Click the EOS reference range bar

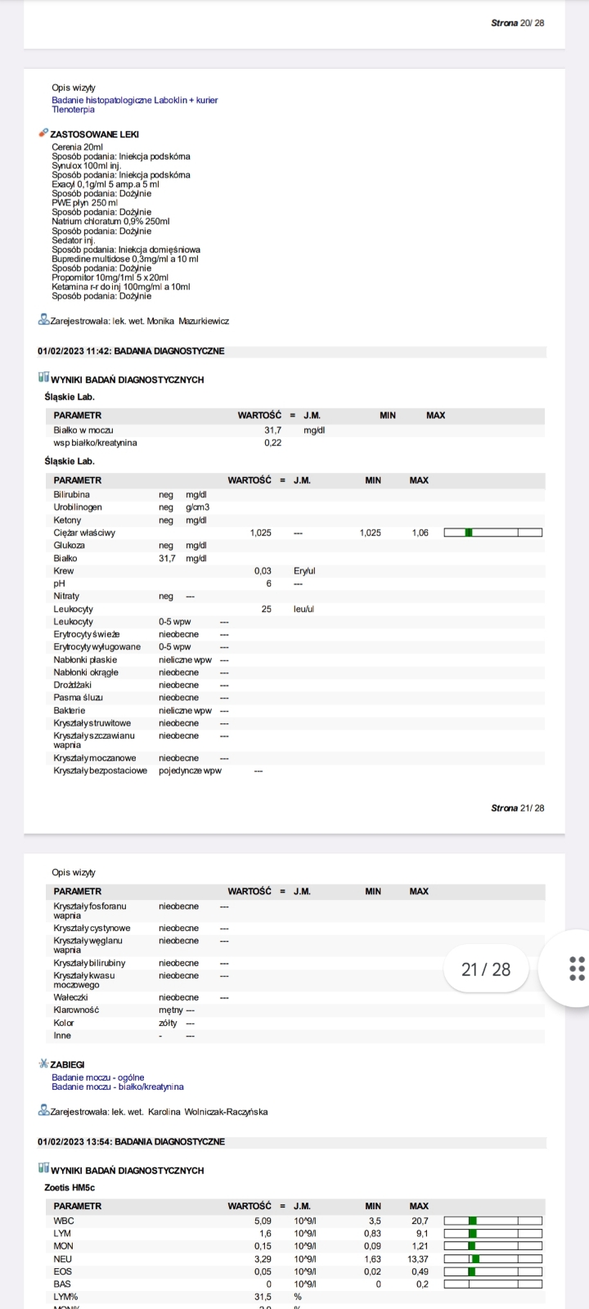493,1271
